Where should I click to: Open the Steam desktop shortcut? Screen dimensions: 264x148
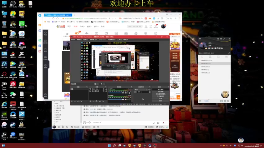(x=13, y=125)
